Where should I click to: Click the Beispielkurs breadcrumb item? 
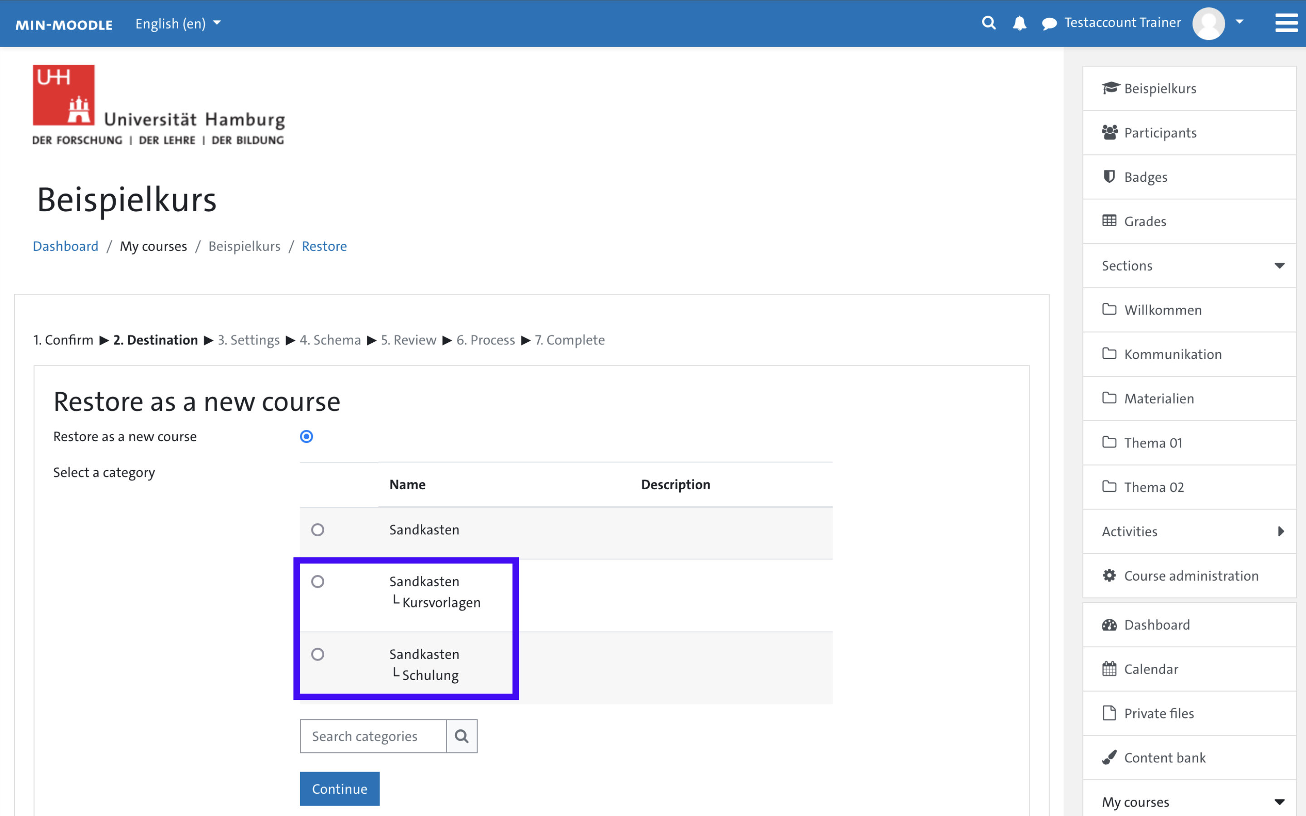click(244, 246)
